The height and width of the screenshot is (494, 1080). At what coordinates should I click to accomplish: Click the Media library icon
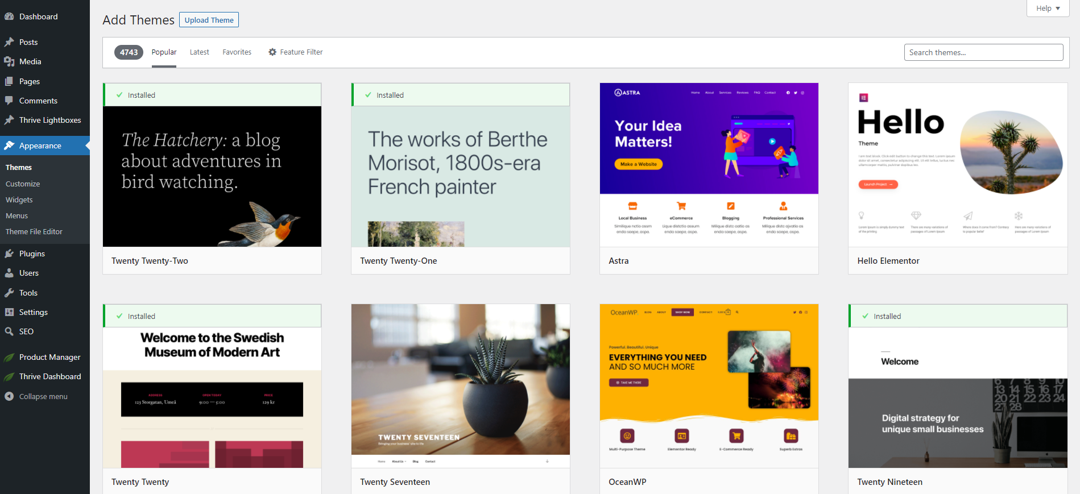click(9, 61)
